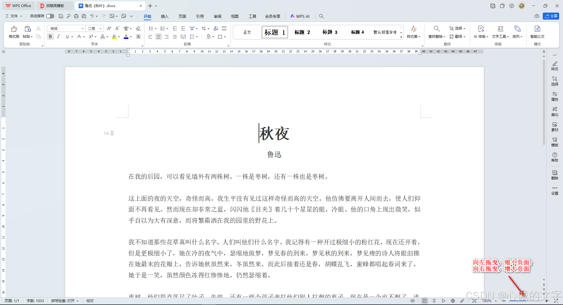Click the yellow highlight color button
563x305 pixels.
point(114,37)
